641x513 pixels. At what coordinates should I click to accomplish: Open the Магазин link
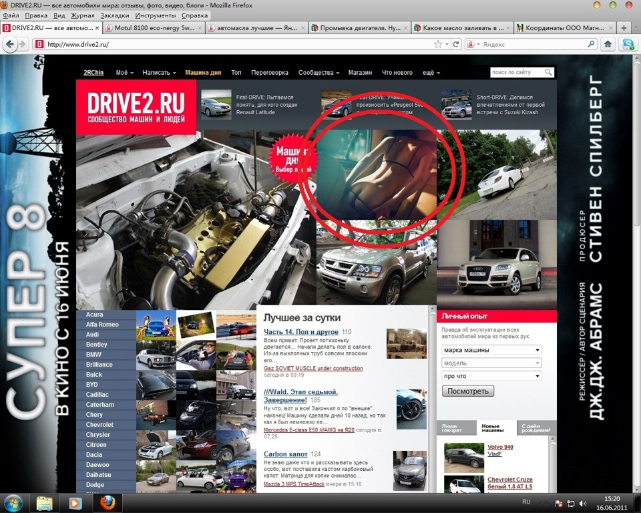point(360,72)
